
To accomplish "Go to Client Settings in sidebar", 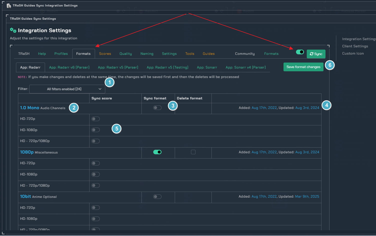I will [x=355, y=46].
